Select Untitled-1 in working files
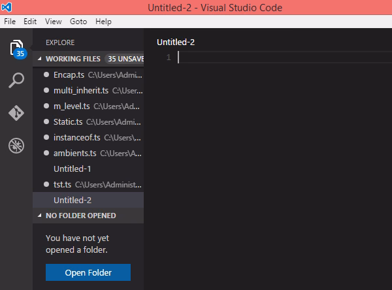This screenshot has height=290, width=392. click(88, 169)
